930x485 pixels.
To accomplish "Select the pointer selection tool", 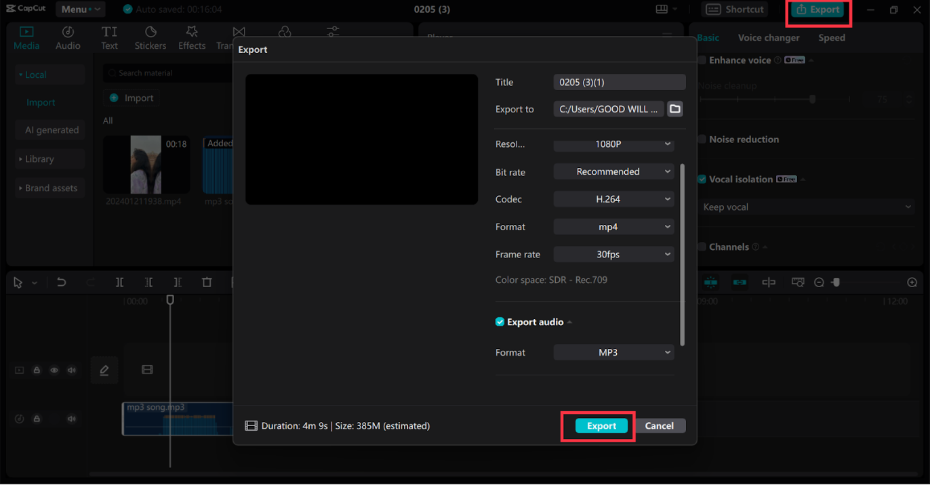I will click(18, 282).
